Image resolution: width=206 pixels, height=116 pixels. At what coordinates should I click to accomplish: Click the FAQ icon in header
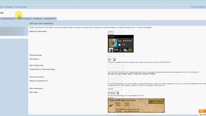coord(192,7)
